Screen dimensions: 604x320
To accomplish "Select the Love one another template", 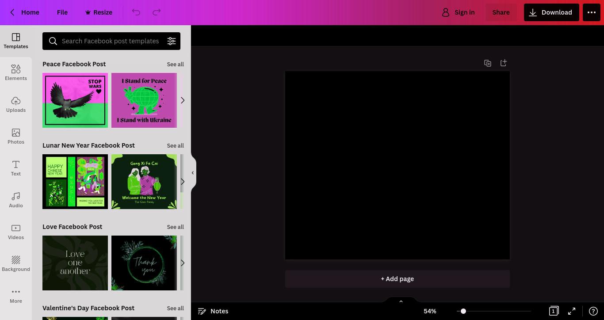I will pos(75,263).
